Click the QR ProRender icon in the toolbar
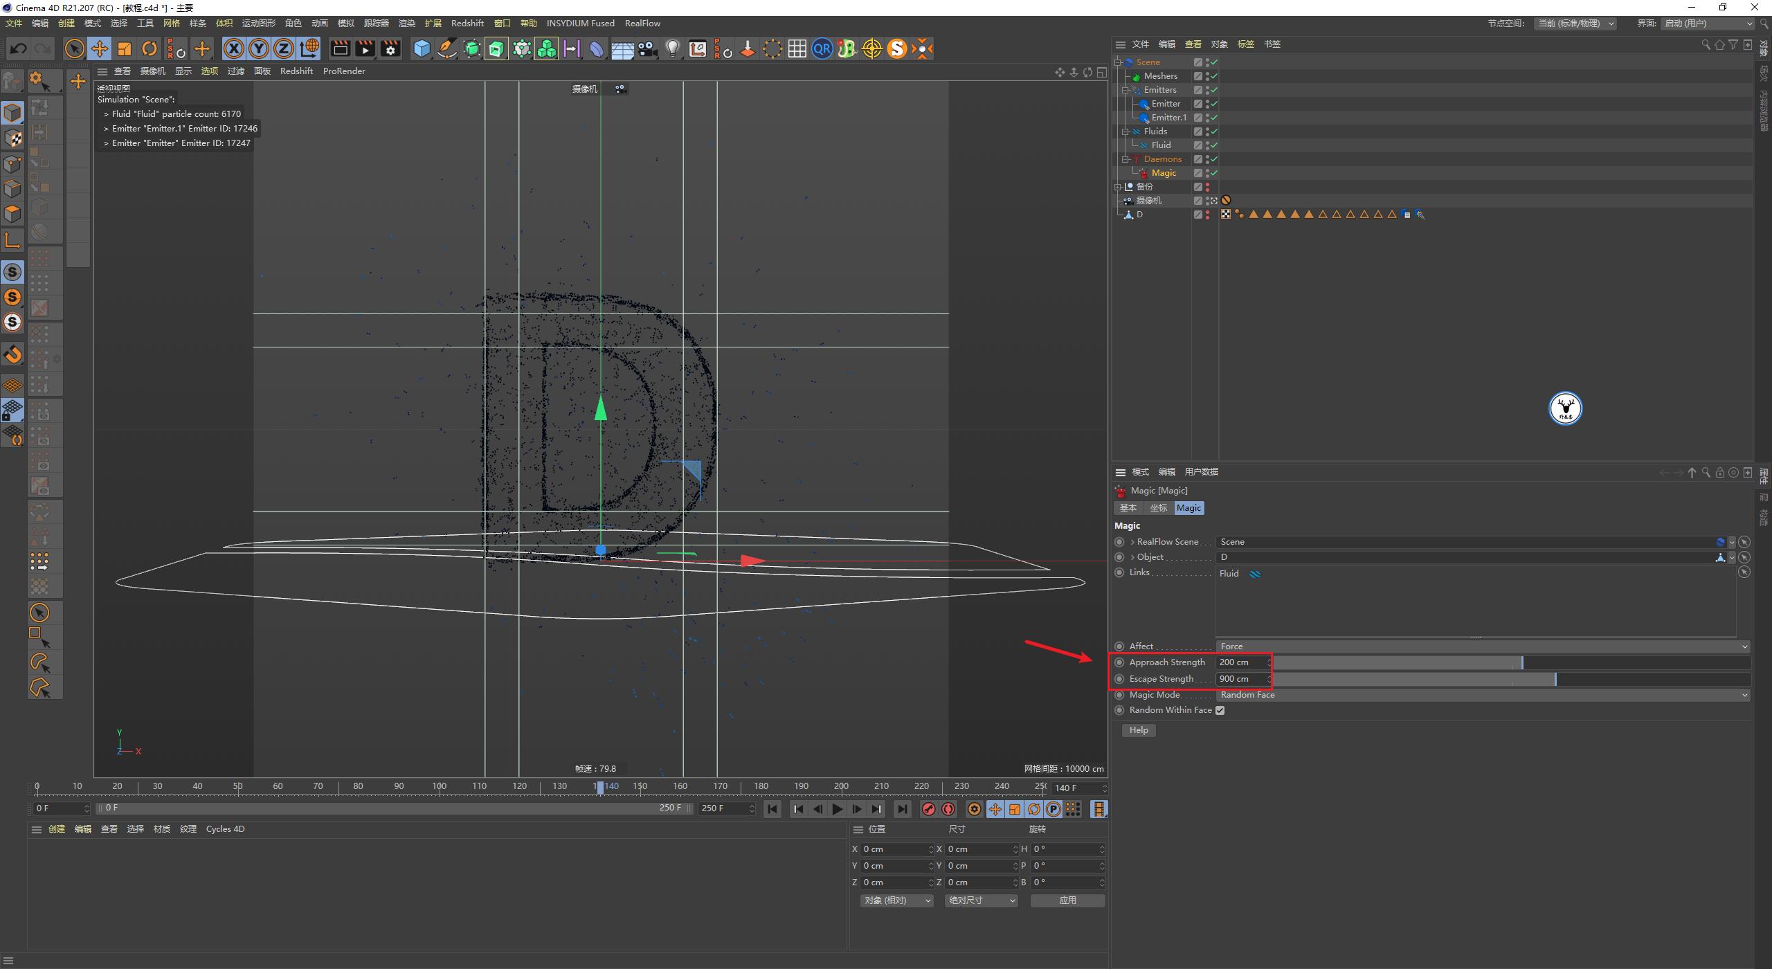 [822, 48]
